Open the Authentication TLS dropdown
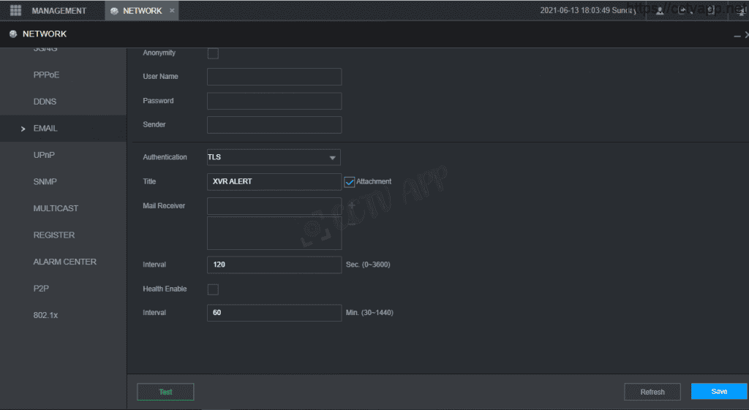 click(274, 157)
